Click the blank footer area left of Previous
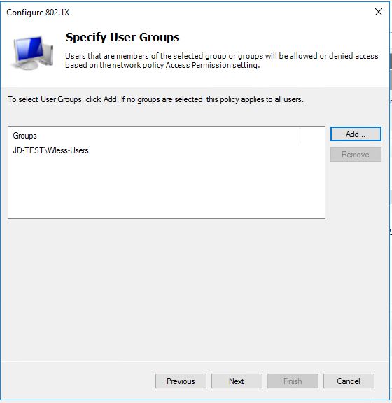 [77, 381]
